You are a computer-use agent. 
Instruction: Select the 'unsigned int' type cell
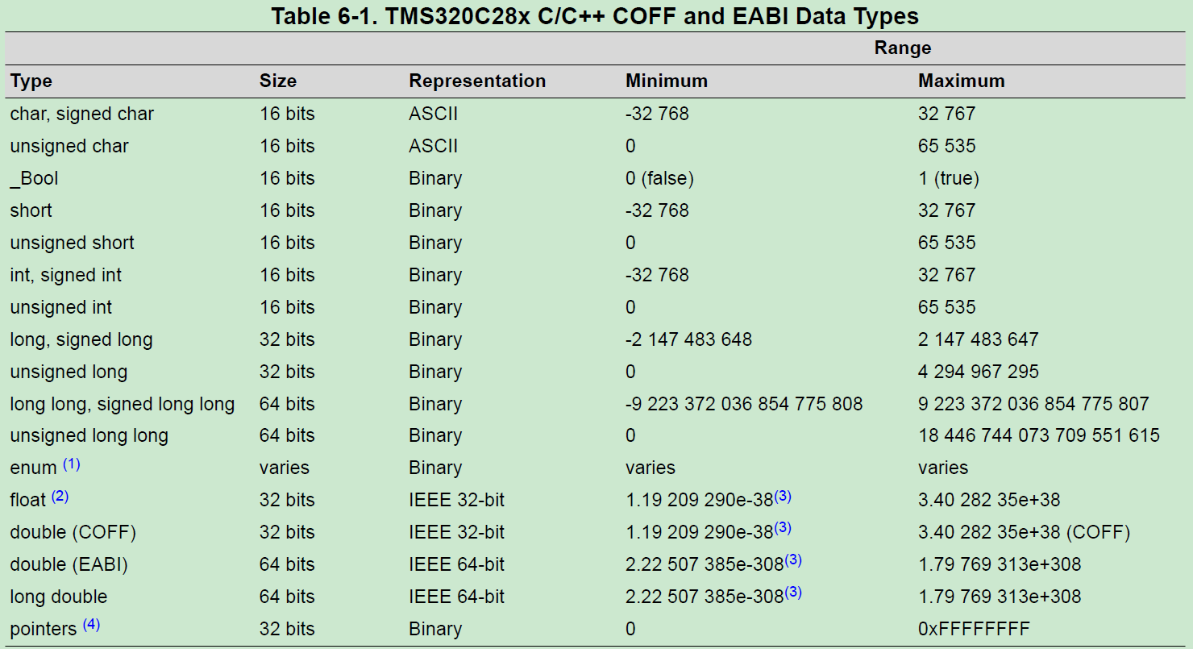(x=61, y=307)
